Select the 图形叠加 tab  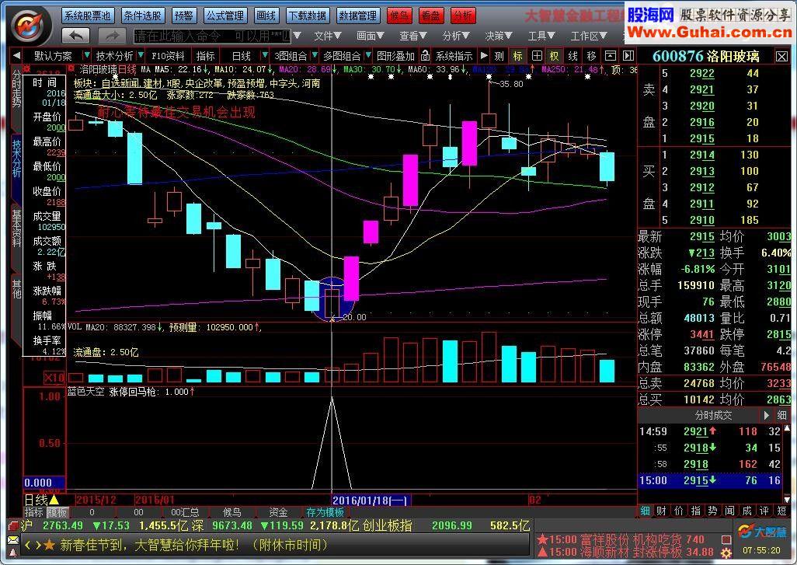tap(396, 55)
